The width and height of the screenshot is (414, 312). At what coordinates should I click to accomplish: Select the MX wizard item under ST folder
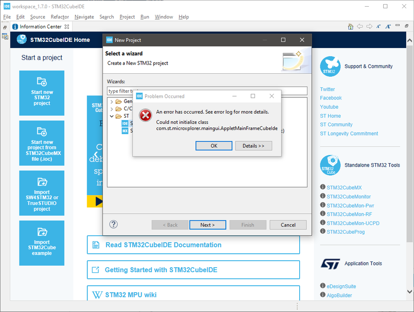(x=125, y=131)
